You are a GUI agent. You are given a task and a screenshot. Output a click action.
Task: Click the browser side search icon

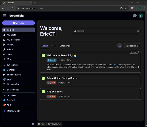(132, 8)
